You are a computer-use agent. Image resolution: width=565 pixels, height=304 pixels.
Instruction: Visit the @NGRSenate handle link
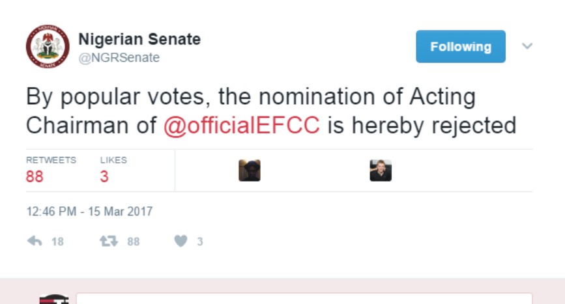(119, 58)
